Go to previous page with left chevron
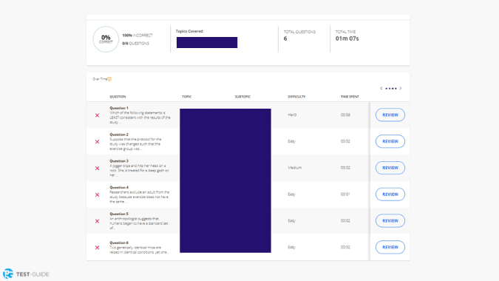The image size is (499, 281). coord(381,89)
